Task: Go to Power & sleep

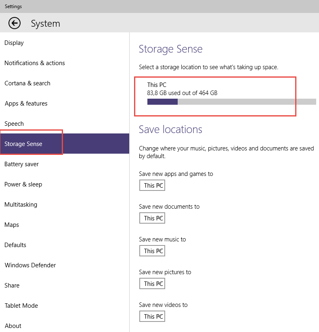Action: point(23,184)
